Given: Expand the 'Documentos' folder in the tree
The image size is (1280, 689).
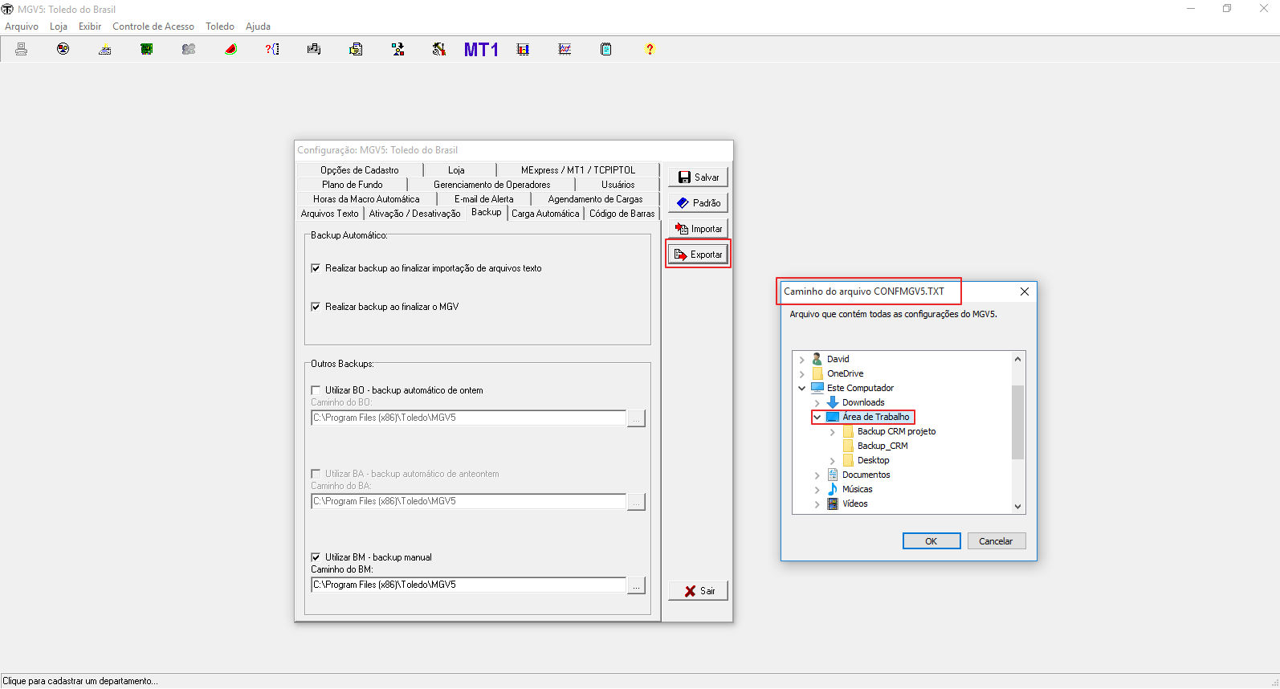Looking at the screenshot, I should (x=817, y=475).
